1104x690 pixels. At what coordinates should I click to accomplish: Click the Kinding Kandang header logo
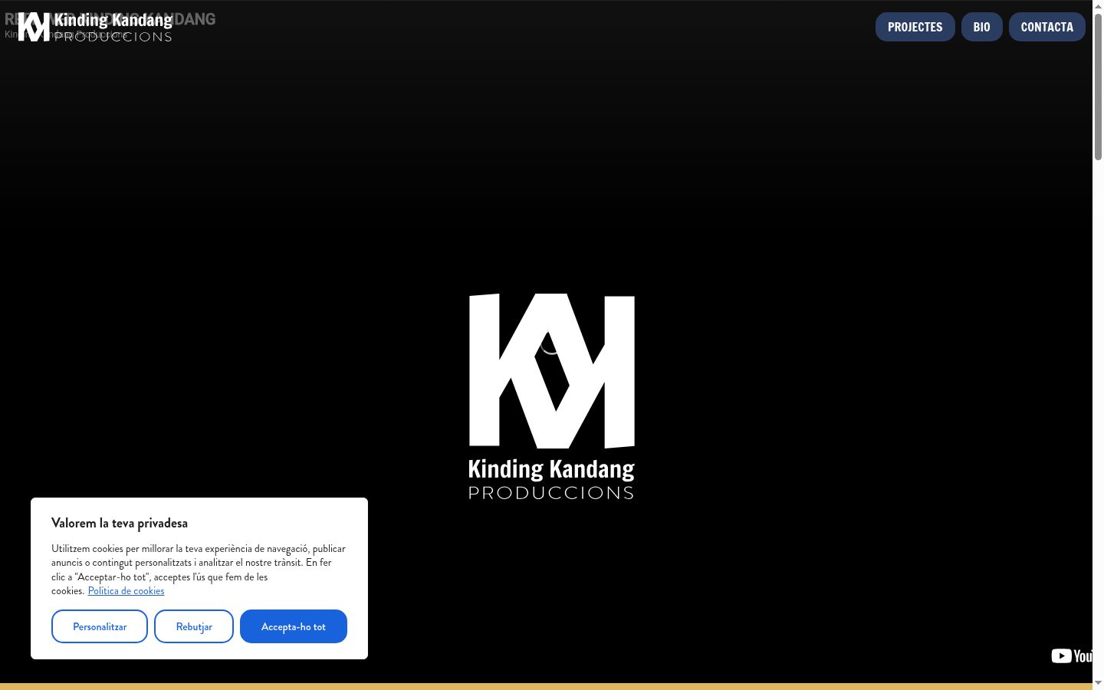click(x=95, y=27)
